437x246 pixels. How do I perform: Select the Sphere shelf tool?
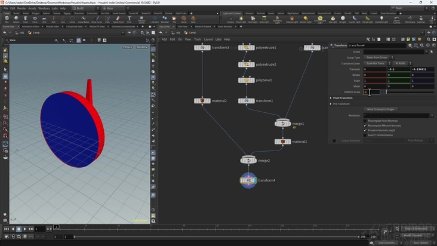pyautogui.click(x=16, y=19)
